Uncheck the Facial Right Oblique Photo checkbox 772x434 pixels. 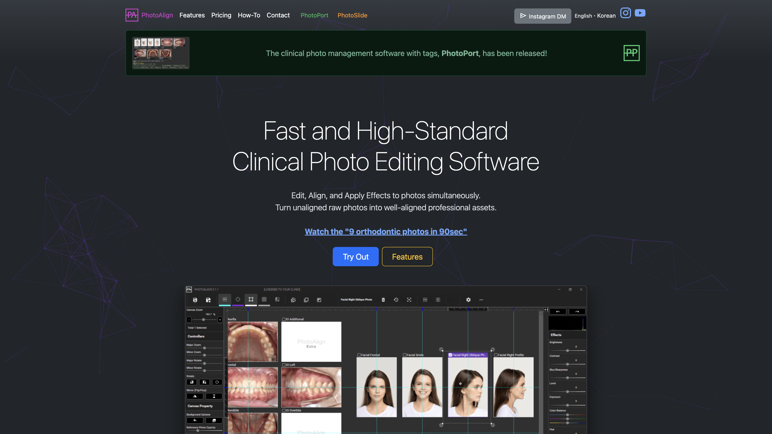pos(450,355)
